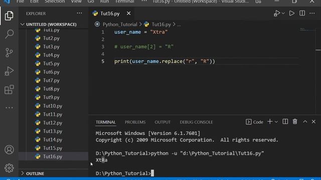Open the Edit menu

pyautogui.click(x=34, y=1)
